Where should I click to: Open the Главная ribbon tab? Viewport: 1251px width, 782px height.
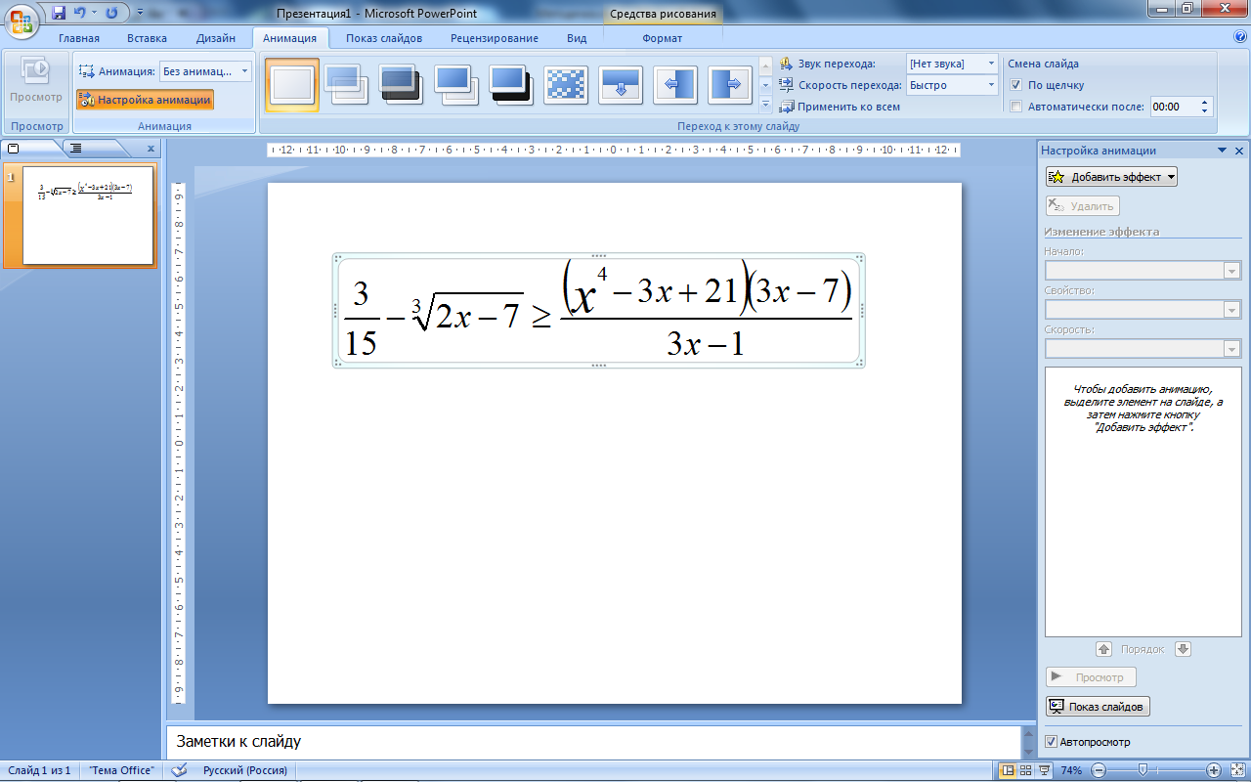(x=79, y=38)
